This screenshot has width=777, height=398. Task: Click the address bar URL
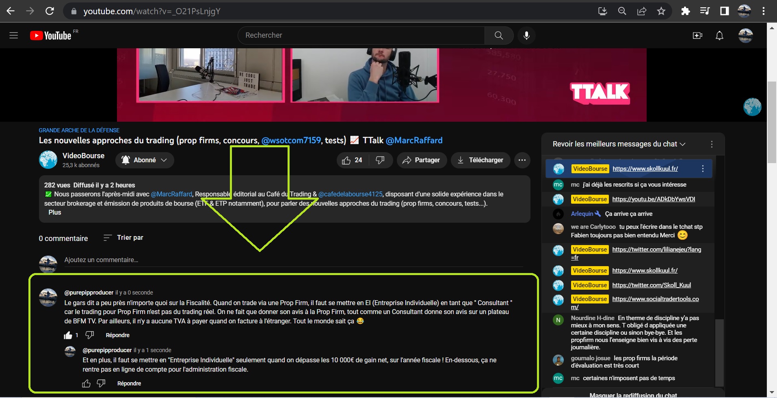pos(152,11)
